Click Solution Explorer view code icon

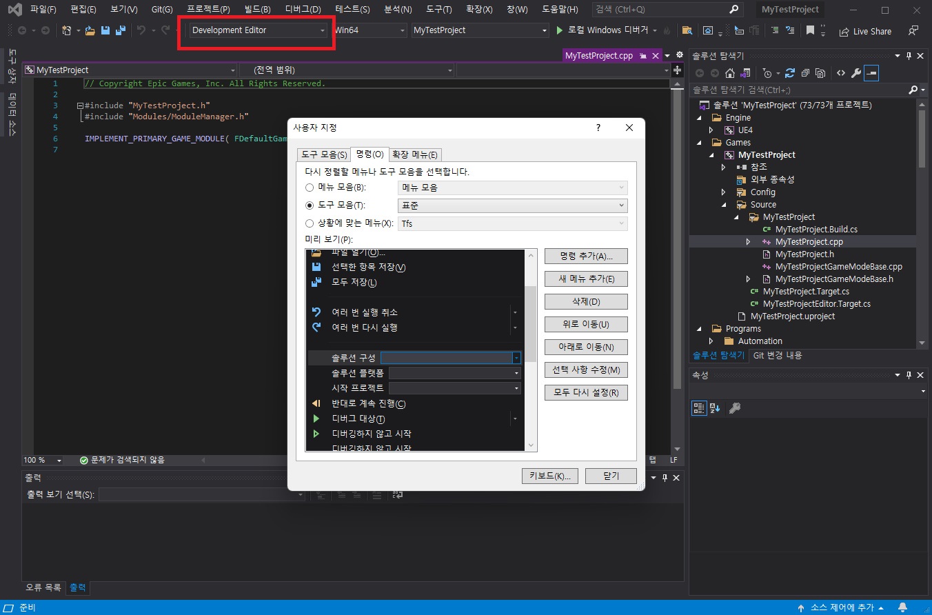tap(841, 73)
